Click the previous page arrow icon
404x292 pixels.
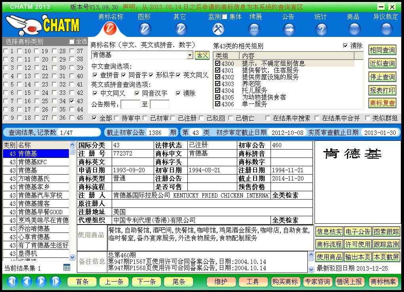[x=27, y=281]
